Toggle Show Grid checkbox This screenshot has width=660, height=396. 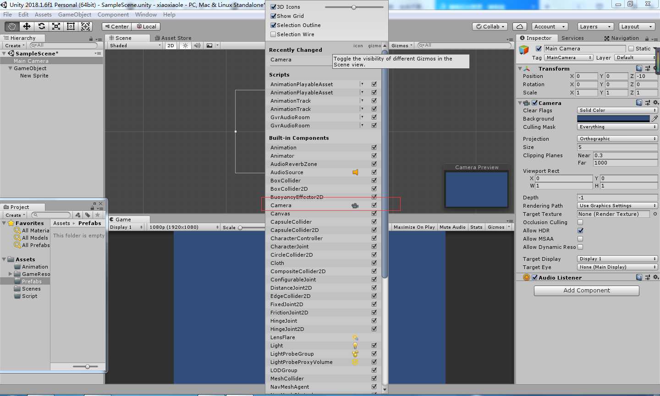click(x=273, y=16)
